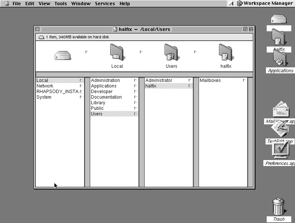Open the File menu
The height and width of the screenshot is (223, 295).
click(x=16, y=3)
